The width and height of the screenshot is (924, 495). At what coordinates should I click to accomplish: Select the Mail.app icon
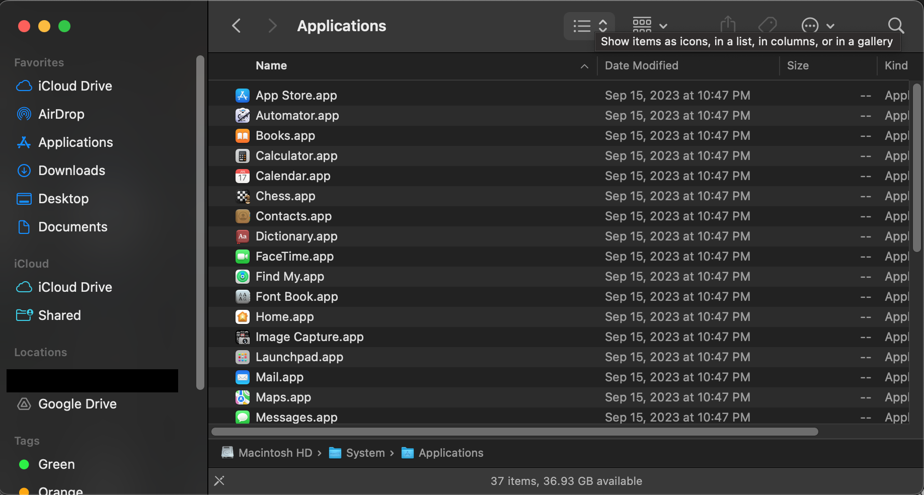243,377
